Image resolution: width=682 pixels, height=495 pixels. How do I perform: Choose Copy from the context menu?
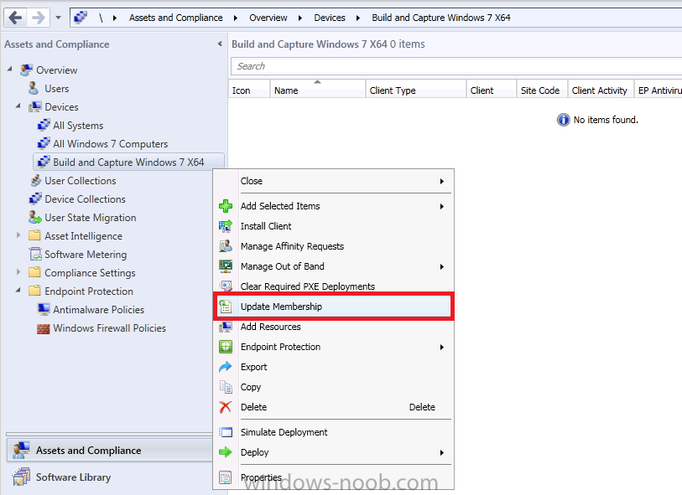(x=334, y=387)
